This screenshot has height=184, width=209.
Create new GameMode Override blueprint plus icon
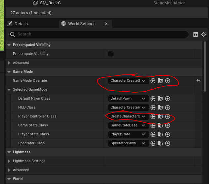pos(168,81)
